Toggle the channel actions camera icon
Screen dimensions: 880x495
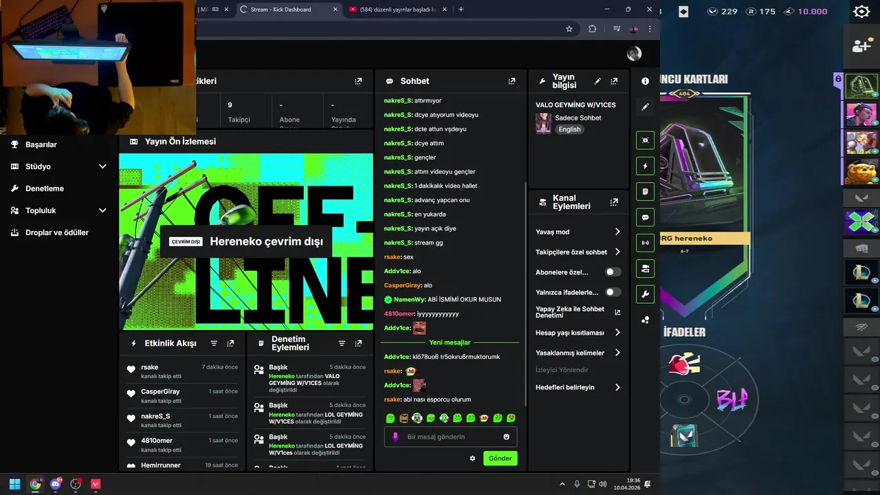[645, 268]
